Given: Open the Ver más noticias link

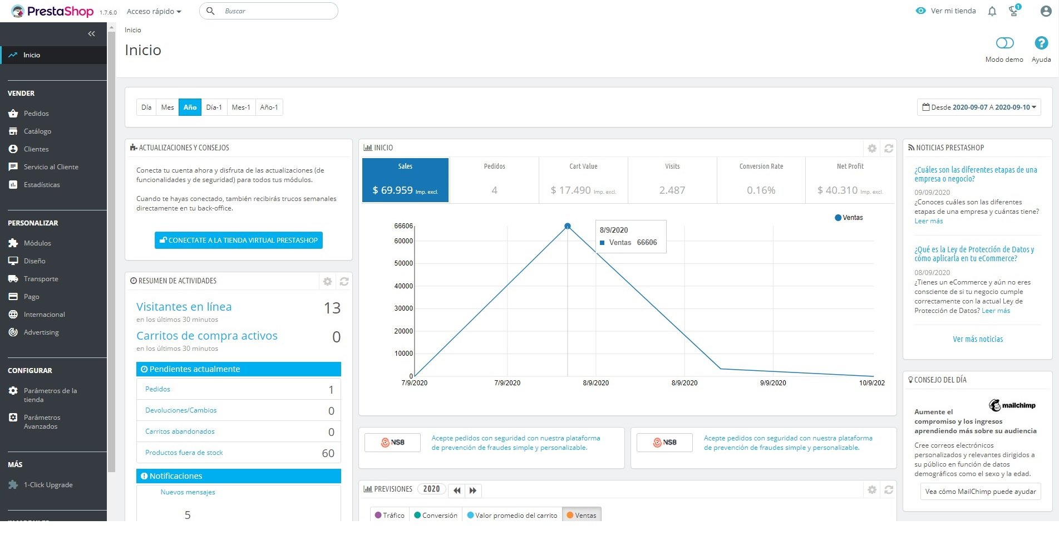Looking at the screenshot, I should pyautogui.click(x=978, y=339).
